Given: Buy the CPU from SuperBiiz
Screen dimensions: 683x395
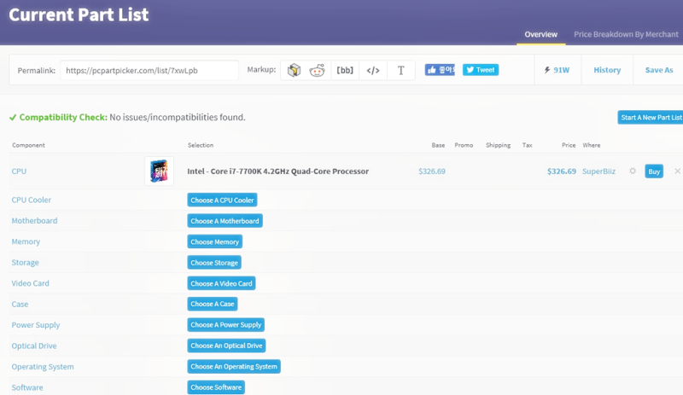Looking at the screenshot, I should pyautogui.click(x=654, y=171).
